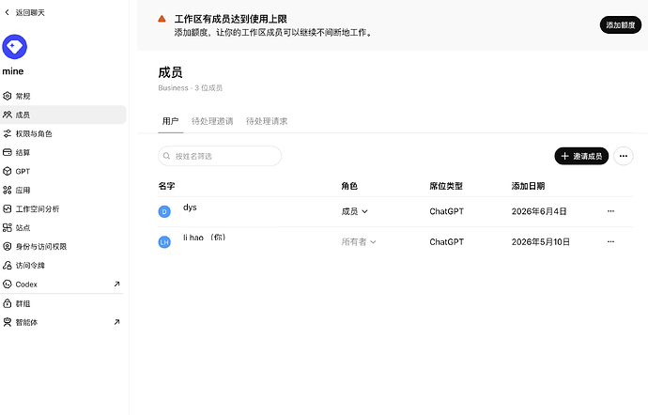Open the ellipsis menu beside 邀请成员
Viewport: 648px width, 415px height.
click(624, 156)
